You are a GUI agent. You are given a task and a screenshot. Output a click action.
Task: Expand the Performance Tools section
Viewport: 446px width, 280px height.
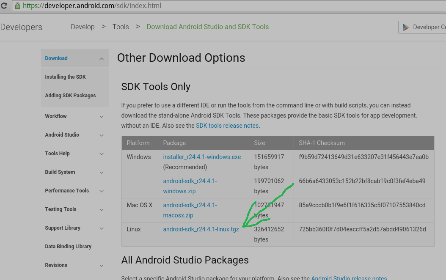click(102, 191)
